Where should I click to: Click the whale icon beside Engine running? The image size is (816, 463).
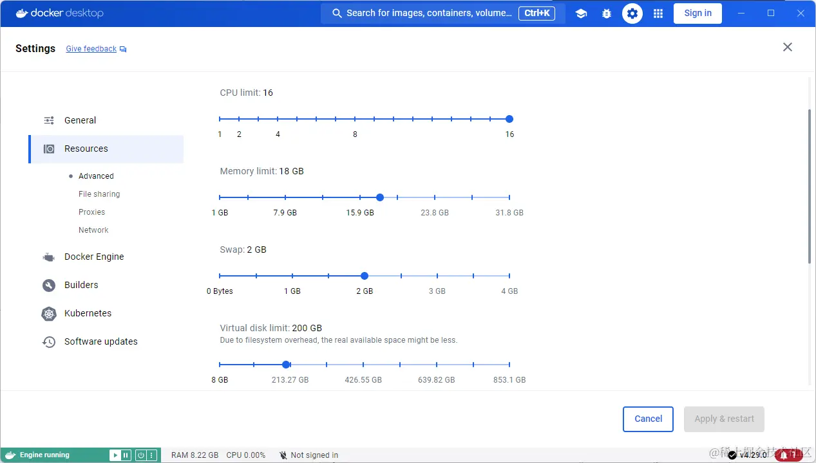[10, 455]
